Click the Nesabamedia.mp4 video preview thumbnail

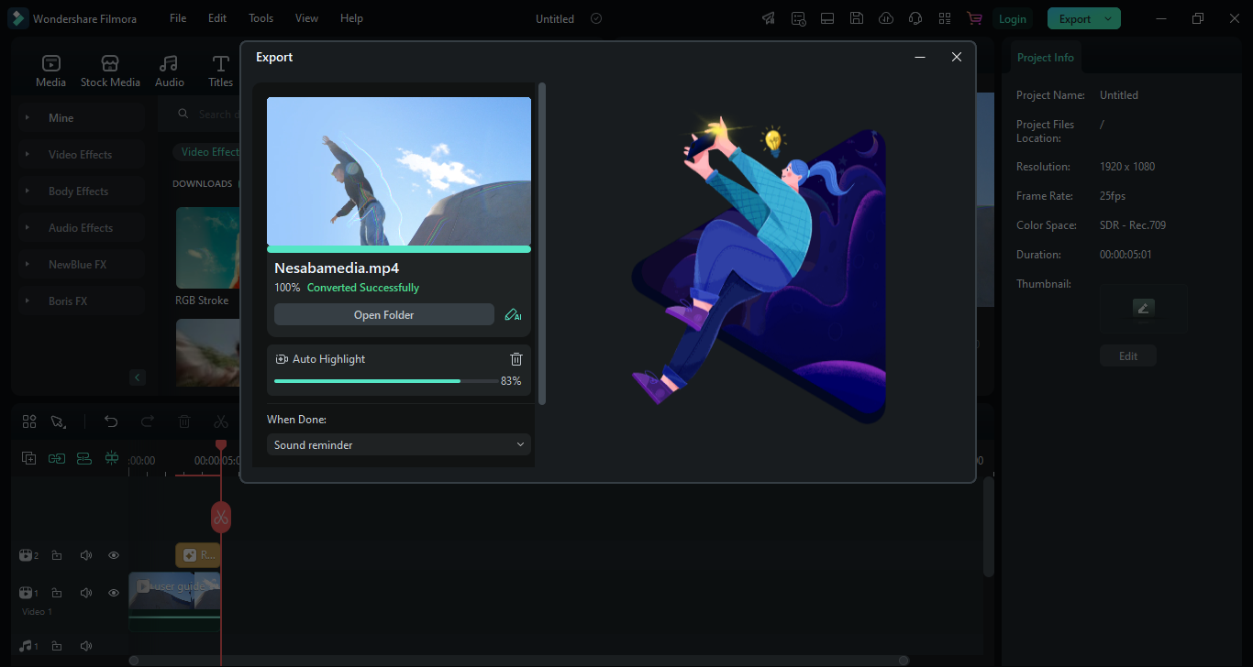click(398, 171)
